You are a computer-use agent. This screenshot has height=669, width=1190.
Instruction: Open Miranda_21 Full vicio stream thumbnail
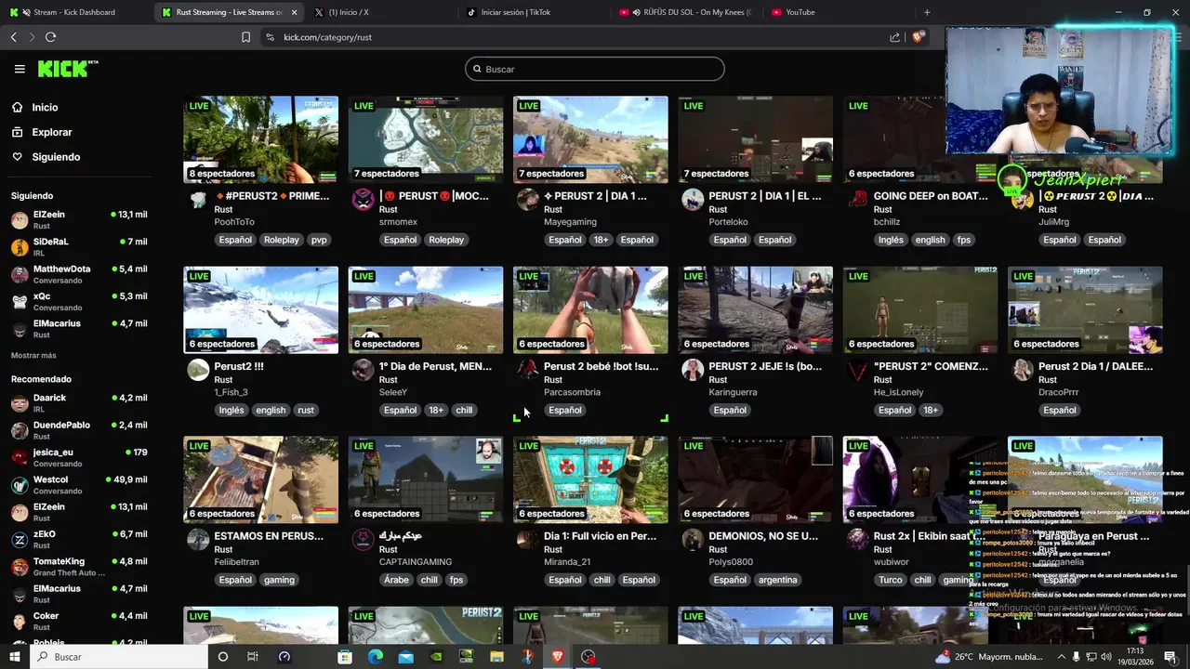[x=590, y=480]
